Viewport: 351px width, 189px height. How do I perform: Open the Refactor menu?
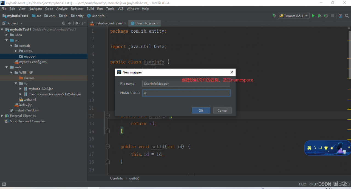click(x=77, y=9)
